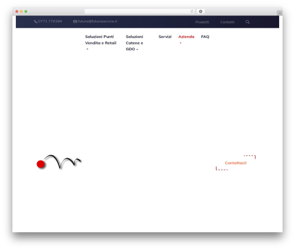Viewport: 295px width, 250px height.
Task: Click the envelope email icon
Action: (75, 21)
